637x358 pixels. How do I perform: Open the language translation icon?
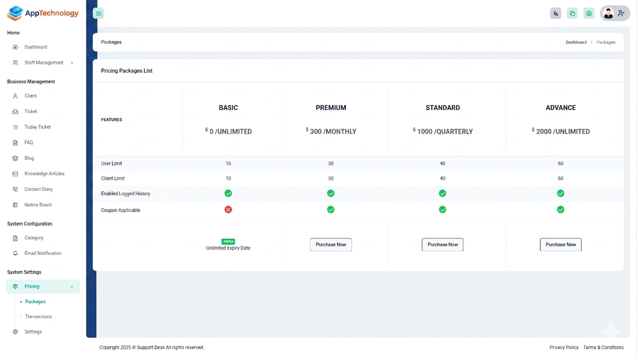555,14
